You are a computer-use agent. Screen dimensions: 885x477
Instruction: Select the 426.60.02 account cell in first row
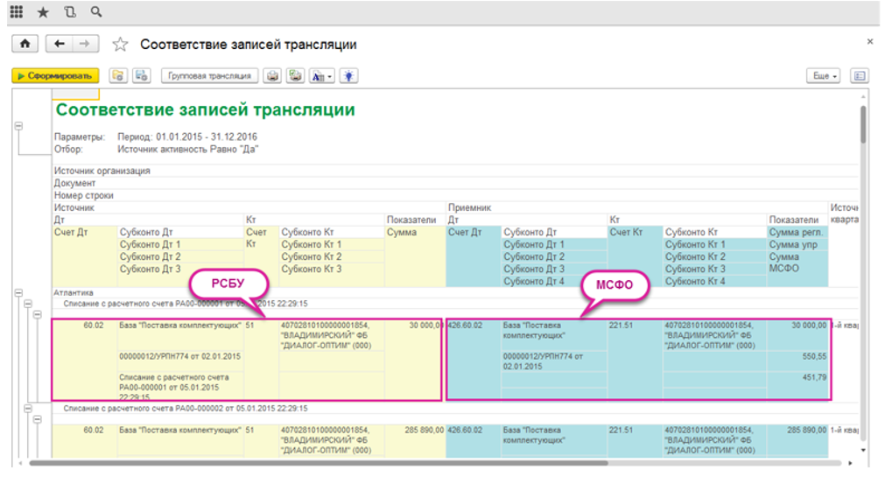click(x=472, y=325)
